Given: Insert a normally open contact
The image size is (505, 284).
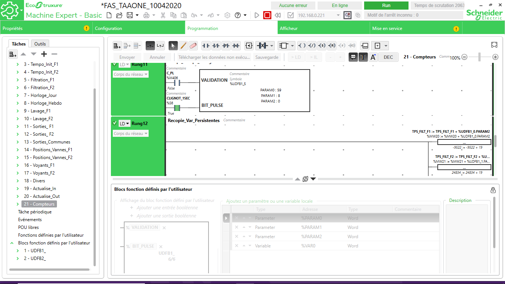Looking at the screenshot, I should tap(206, 46).
